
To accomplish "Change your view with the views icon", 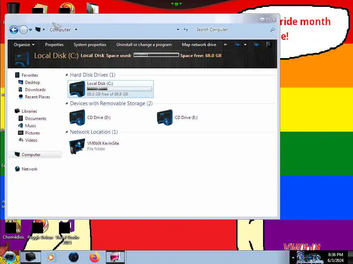I will pos(238,45).
